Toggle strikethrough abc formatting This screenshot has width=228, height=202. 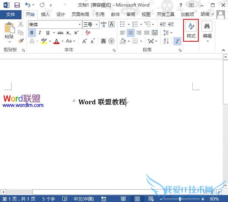pyautogui.click(x=60, y=33)
